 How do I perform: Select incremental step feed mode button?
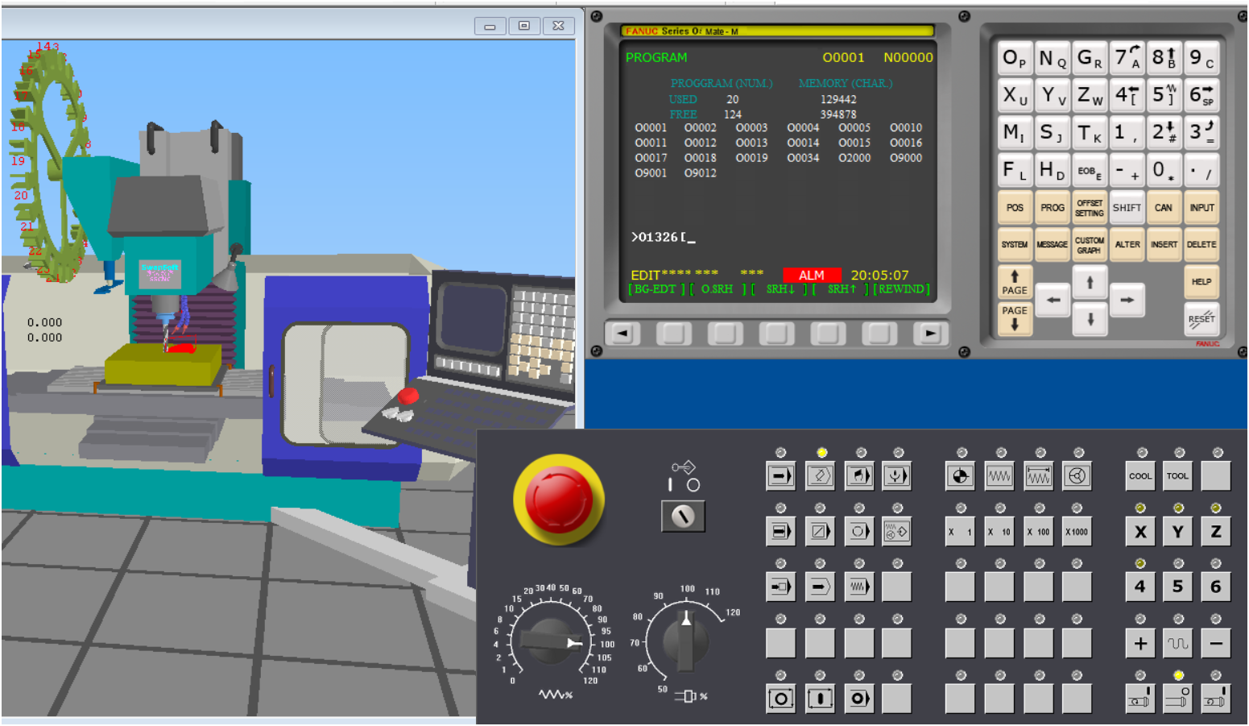(x=1039, y=475)
